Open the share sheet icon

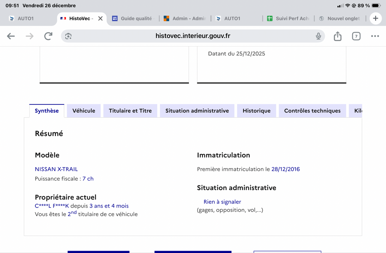tap(337, 36)
